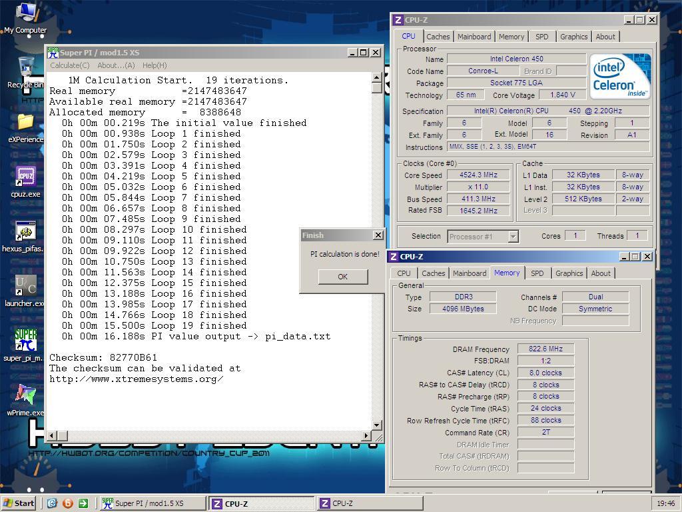The width and height of the screenshot is (682, 512).
Task: Click OK in the Finish dialog
Action: (x=343, y=277)
